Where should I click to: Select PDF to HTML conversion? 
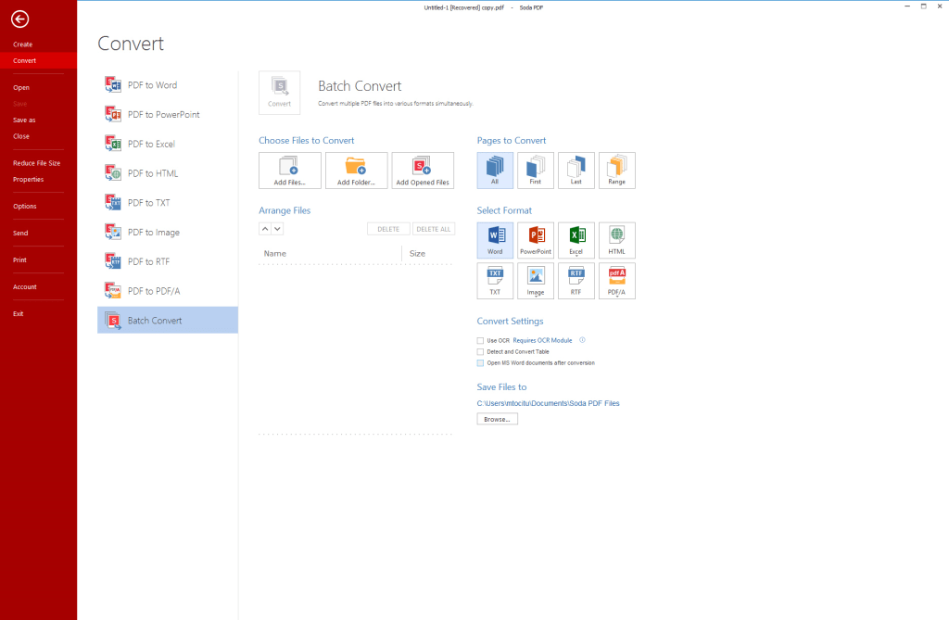tap(168, 173)
